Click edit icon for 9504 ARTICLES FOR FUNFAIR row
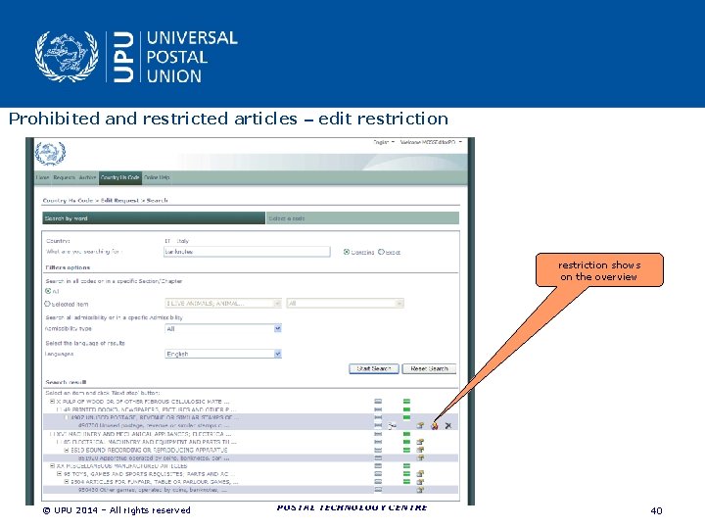Image resolution: width=705 pixels, height=529 pixels. pos(420,482)
